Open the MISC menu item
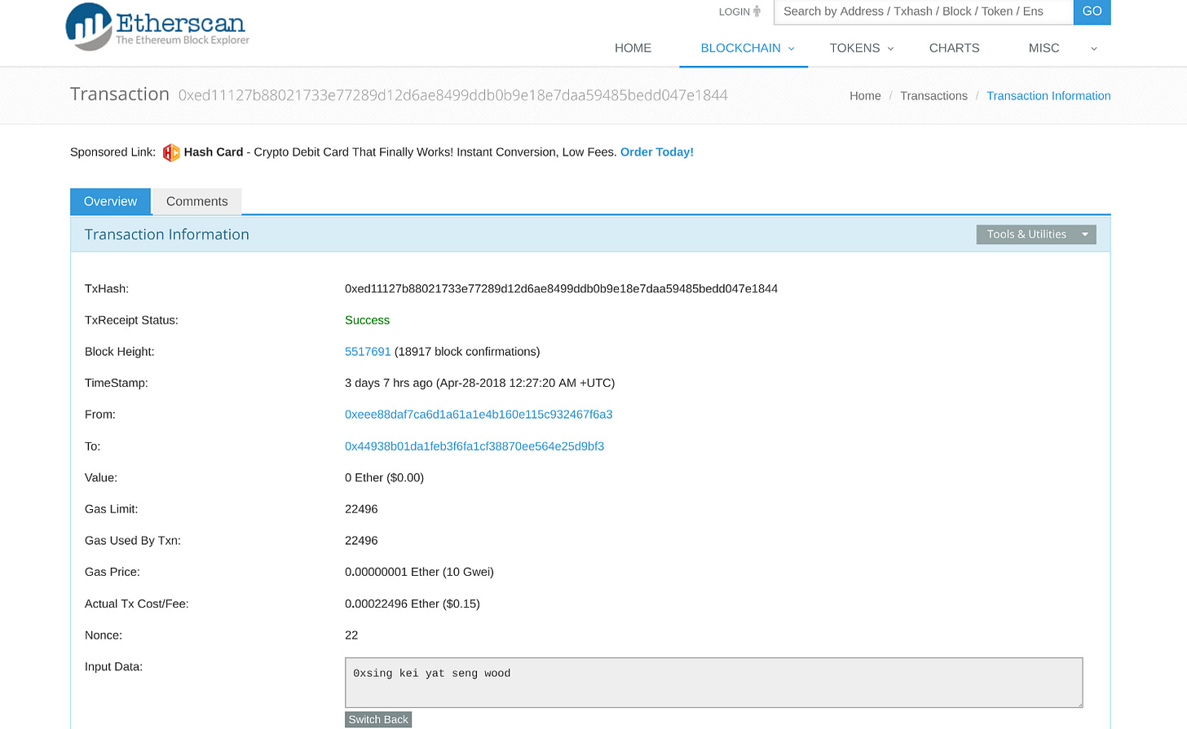The image size is (1187, 729). 1044,48
